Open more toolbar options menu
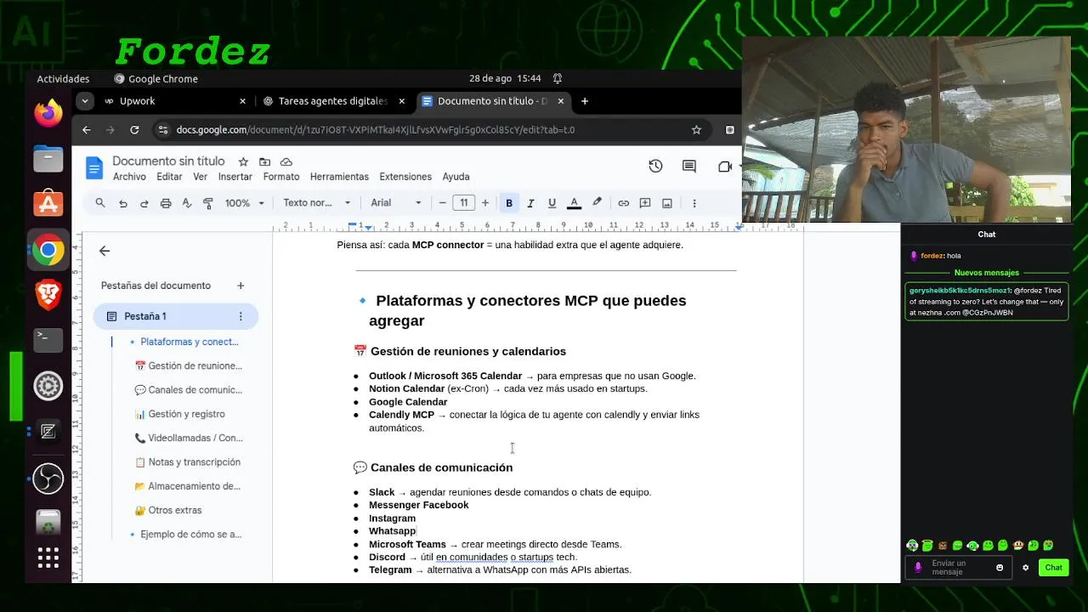Image resolution: width=1088 pixels, height=612 pixels. point(694,203)
